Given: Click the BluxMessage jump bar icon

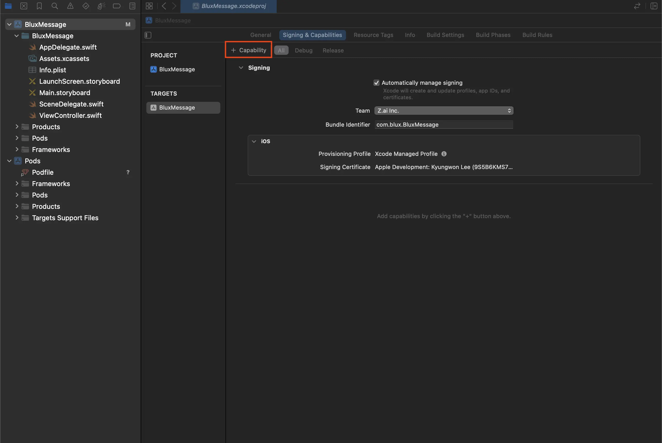Looking at the screenshot, I should coord(149,20).
